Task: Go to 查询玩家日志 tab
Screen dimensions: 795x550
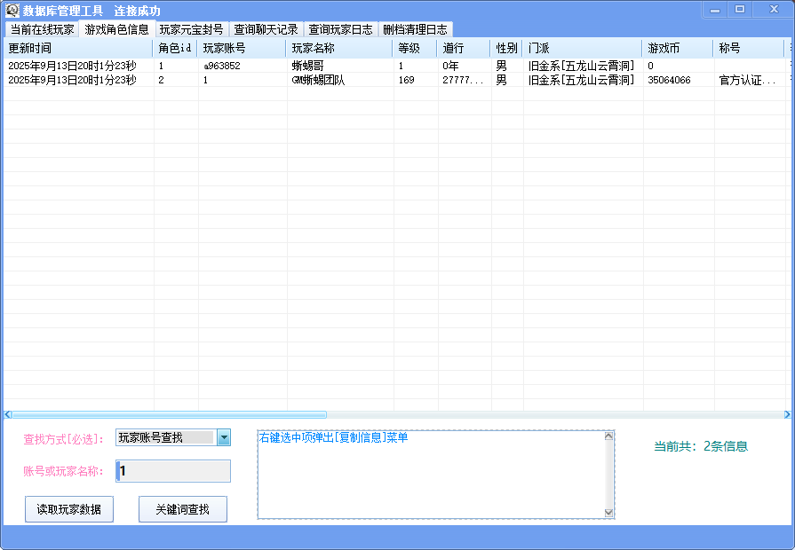Action: point(340,29)
